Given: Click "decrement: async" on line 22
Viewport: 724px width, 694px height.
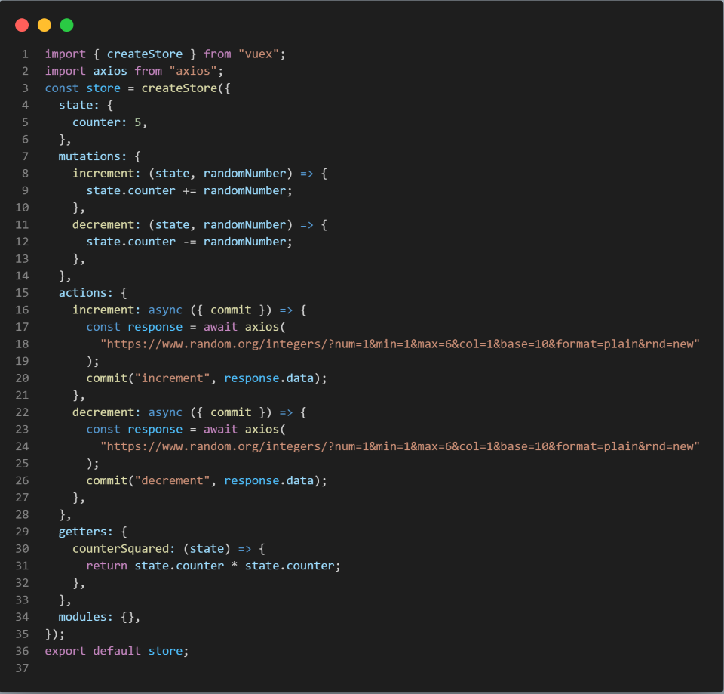Looking at the screenshot, I should pos(127,412).
